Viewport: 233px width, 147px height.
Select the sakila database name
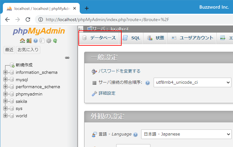coord(21,101)
